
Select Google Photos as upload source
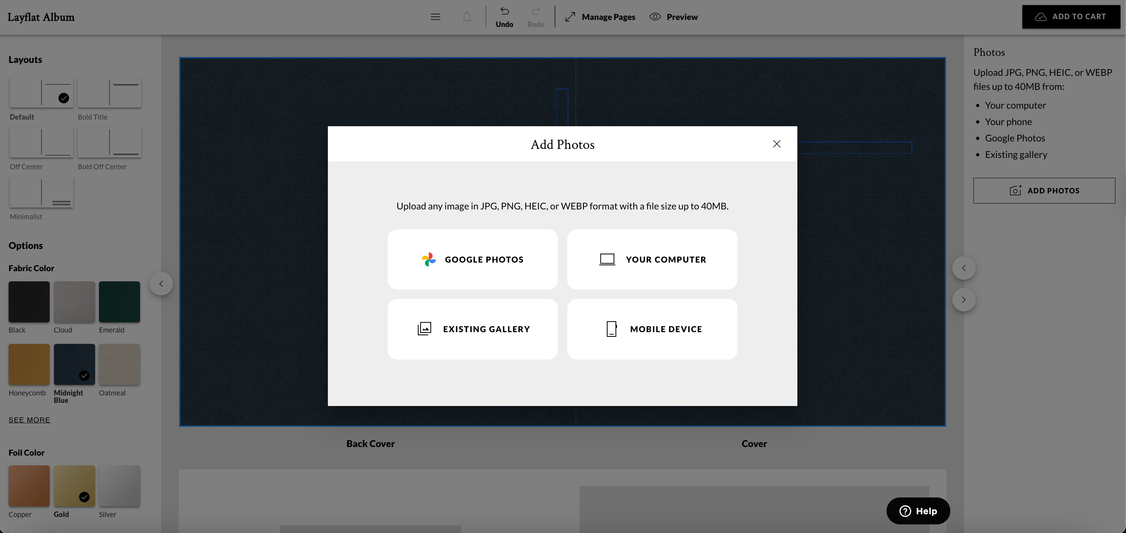pyautogui.click(x=473, y=259)
